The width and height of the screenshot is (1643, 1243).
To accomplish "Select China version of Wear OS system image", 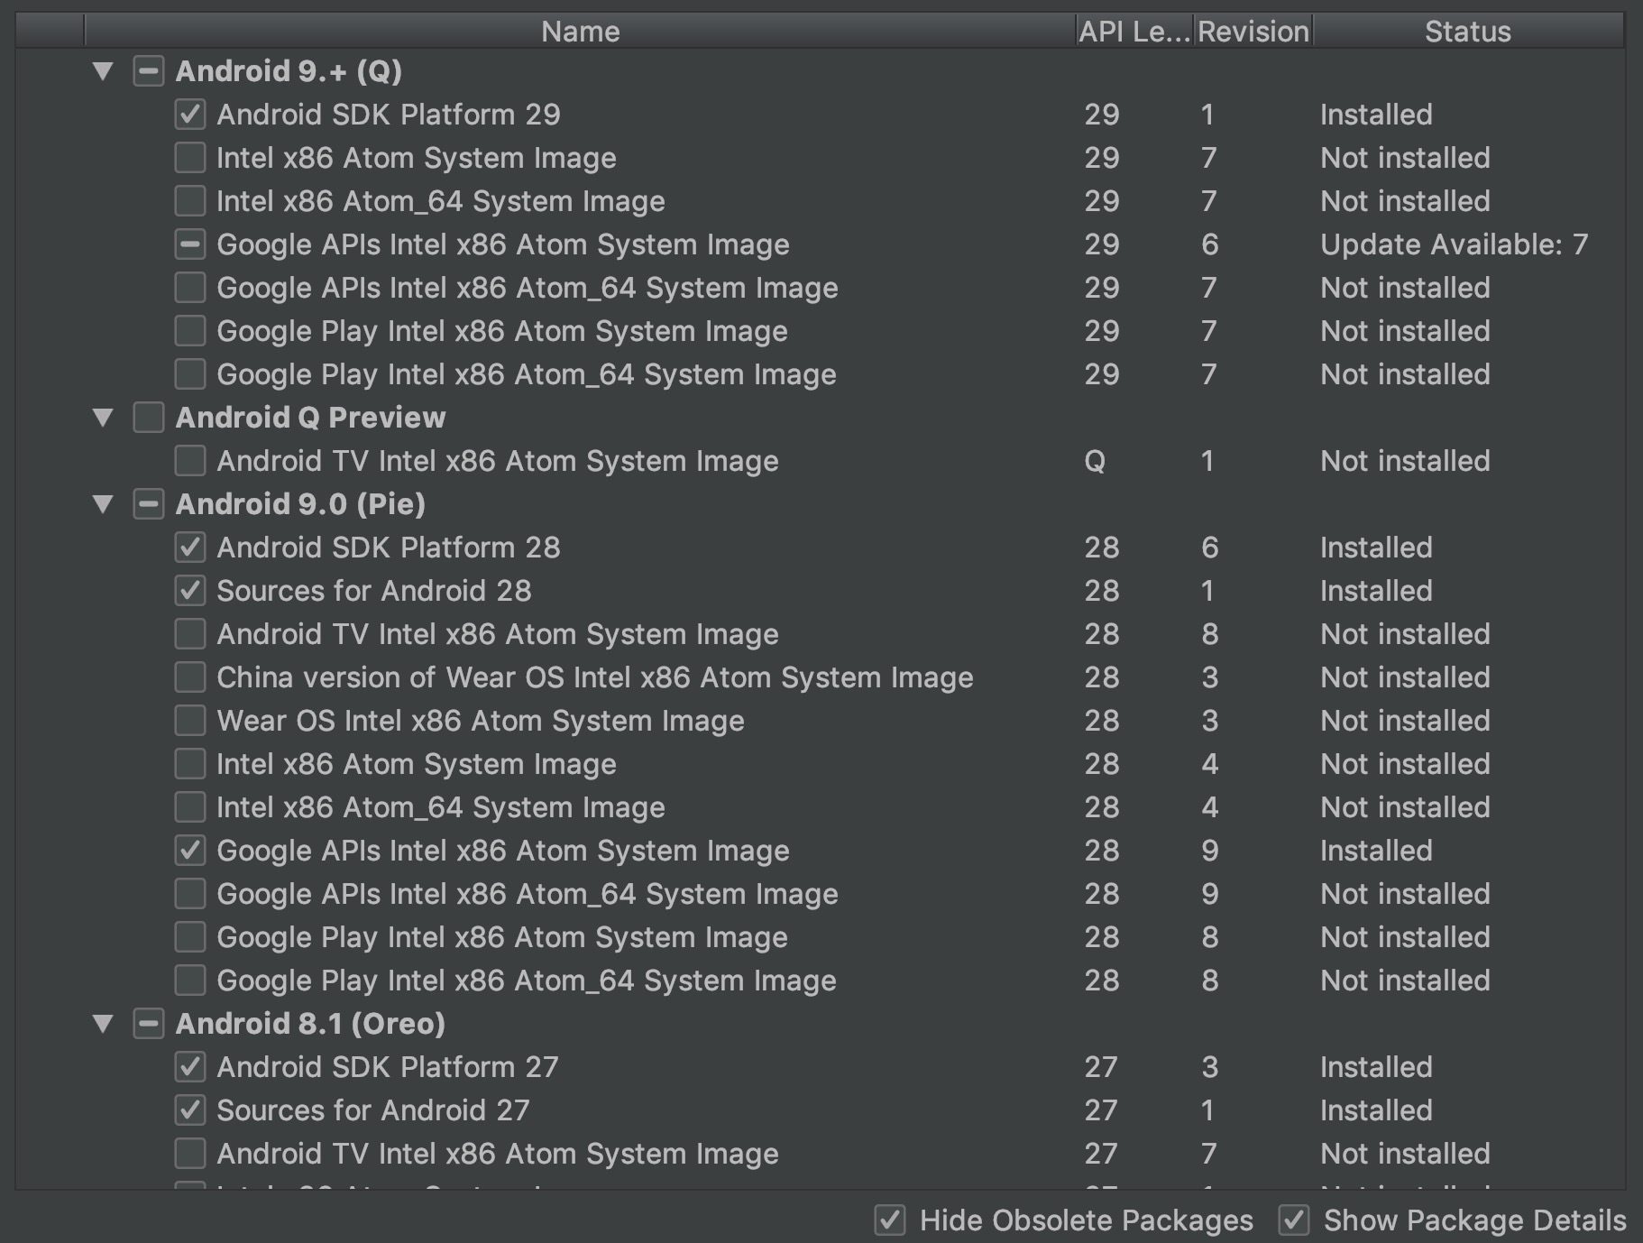I will pyautogui.click(x=189, y=677).
